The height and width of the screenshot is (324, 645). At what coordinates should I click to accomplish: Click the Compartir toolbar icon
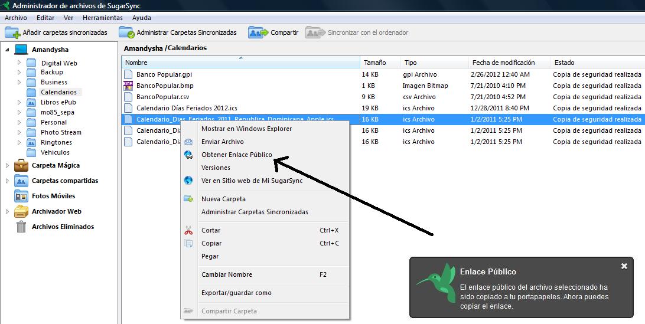coord(258,32)
